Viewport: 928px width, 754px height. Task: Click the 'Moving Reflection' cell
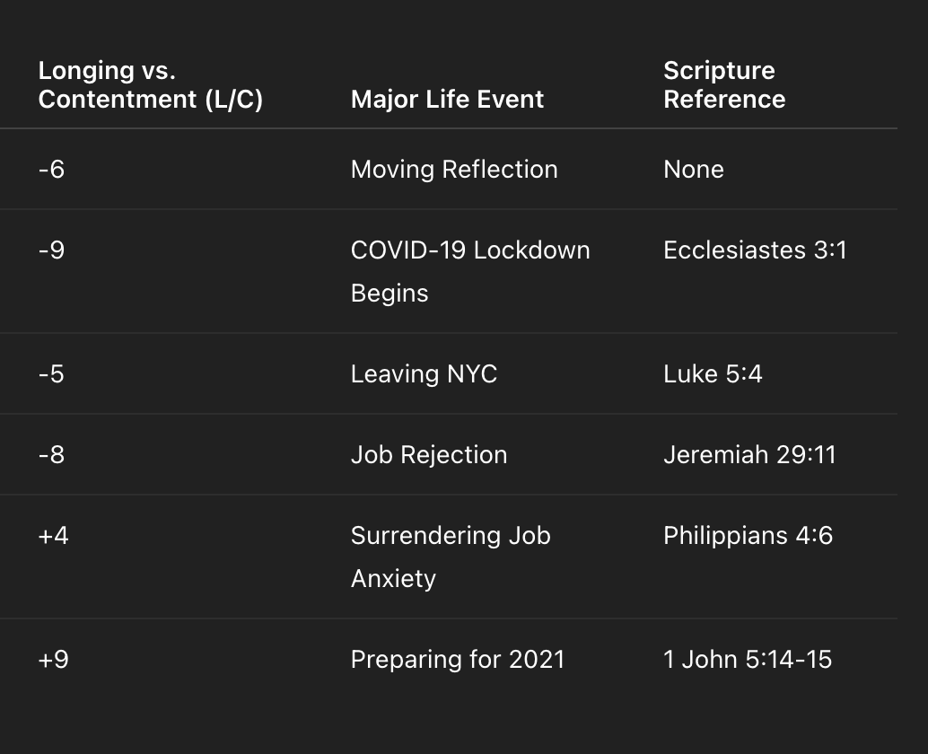point(454,170)
